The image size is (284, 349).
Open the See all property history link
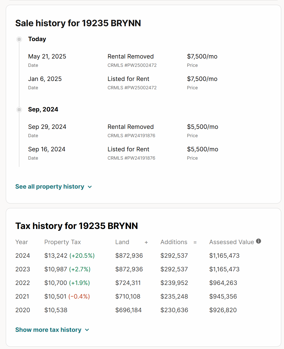pyautogui.click(x=50, y=187)
